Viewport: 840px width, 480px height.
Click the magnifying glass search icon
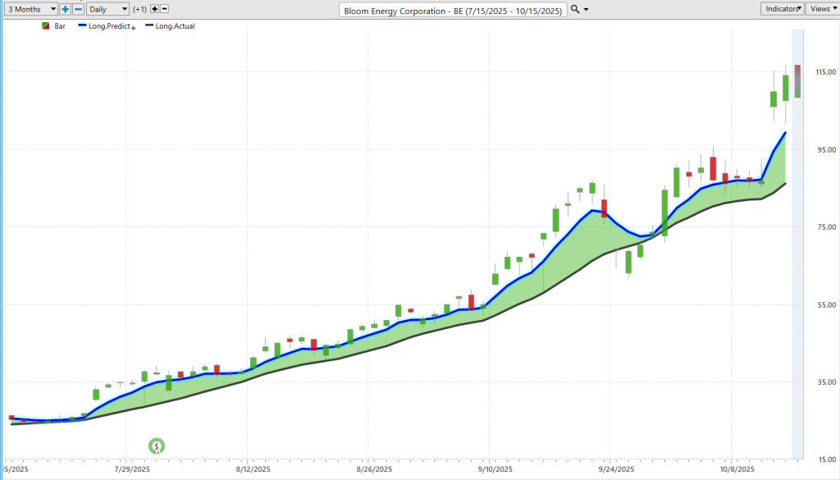point(575,8)
